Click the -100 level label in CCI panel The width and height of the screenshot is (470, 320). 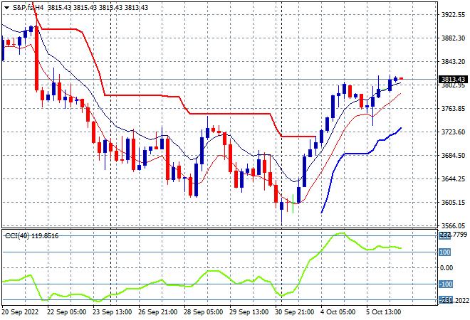click(446, 284)
